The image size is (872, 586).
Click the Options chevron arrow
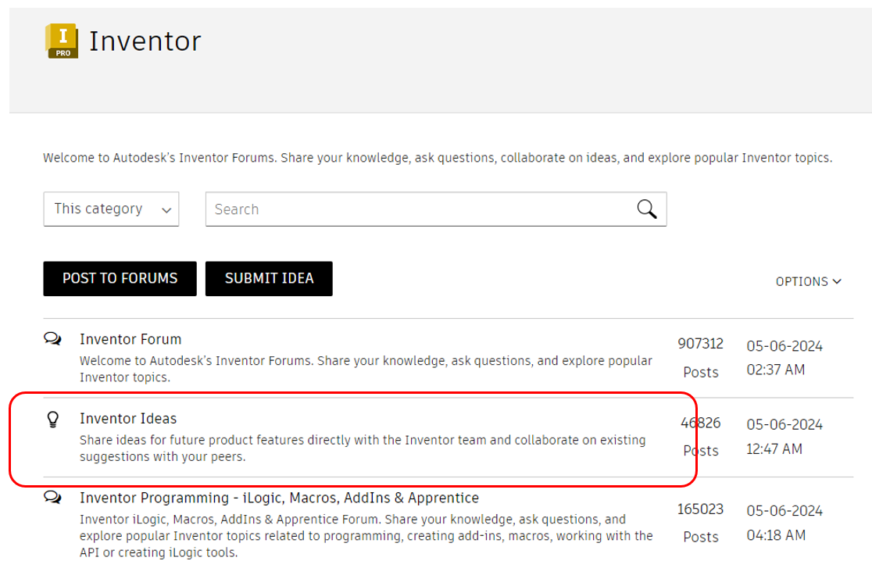[838, 281]
